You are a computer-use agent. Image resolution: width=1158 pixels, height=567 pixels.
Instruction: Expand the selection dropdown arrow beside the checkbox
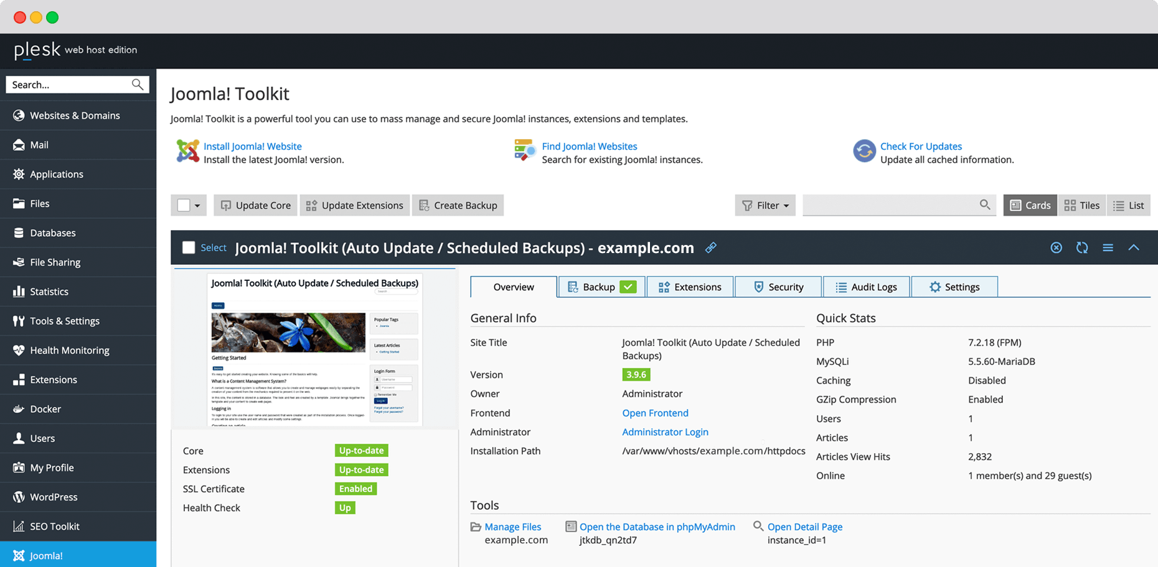[x=197, y=205]
